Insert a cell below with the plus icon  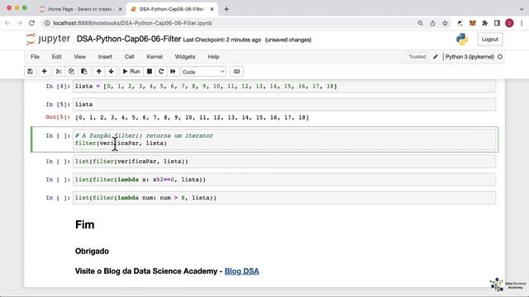click(x=44, y=72)
